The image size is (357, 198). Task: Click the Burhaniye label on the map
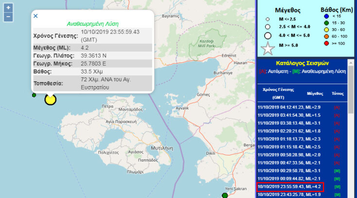(223, 73)
